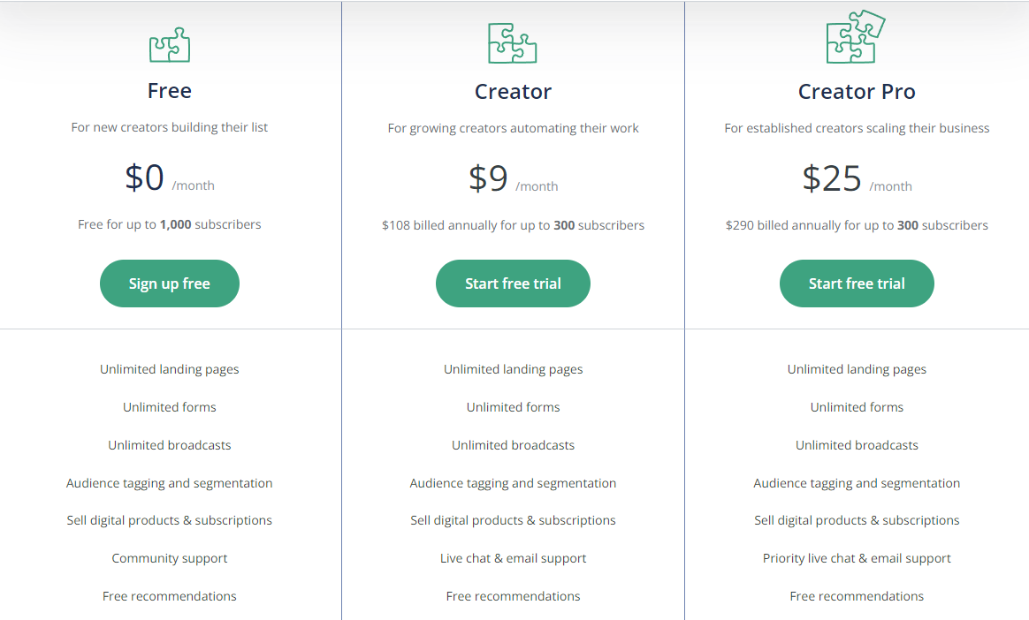Click the $25 per month price
Viewport: 1029px width, 620px height.
tap(857, 178)
